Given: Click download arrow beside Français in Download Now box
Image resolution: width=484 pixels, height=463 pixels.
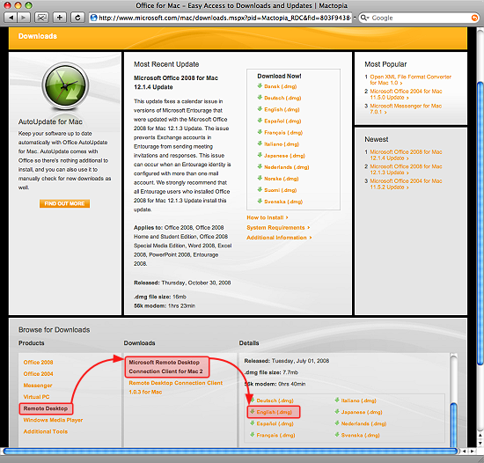Looking at the screenshot, I should click(x=260, y=132).
